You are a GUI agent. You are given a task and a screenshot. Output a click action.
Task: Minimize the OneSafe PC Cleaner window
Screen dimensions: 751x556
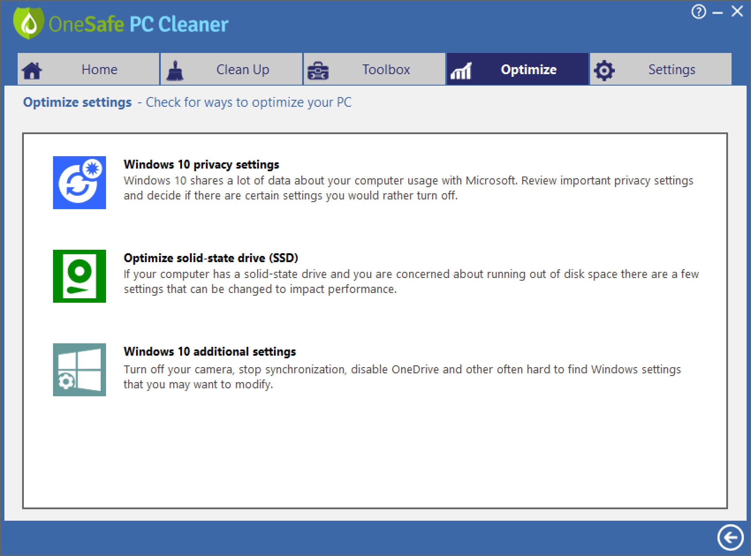[x=718, y=12]
